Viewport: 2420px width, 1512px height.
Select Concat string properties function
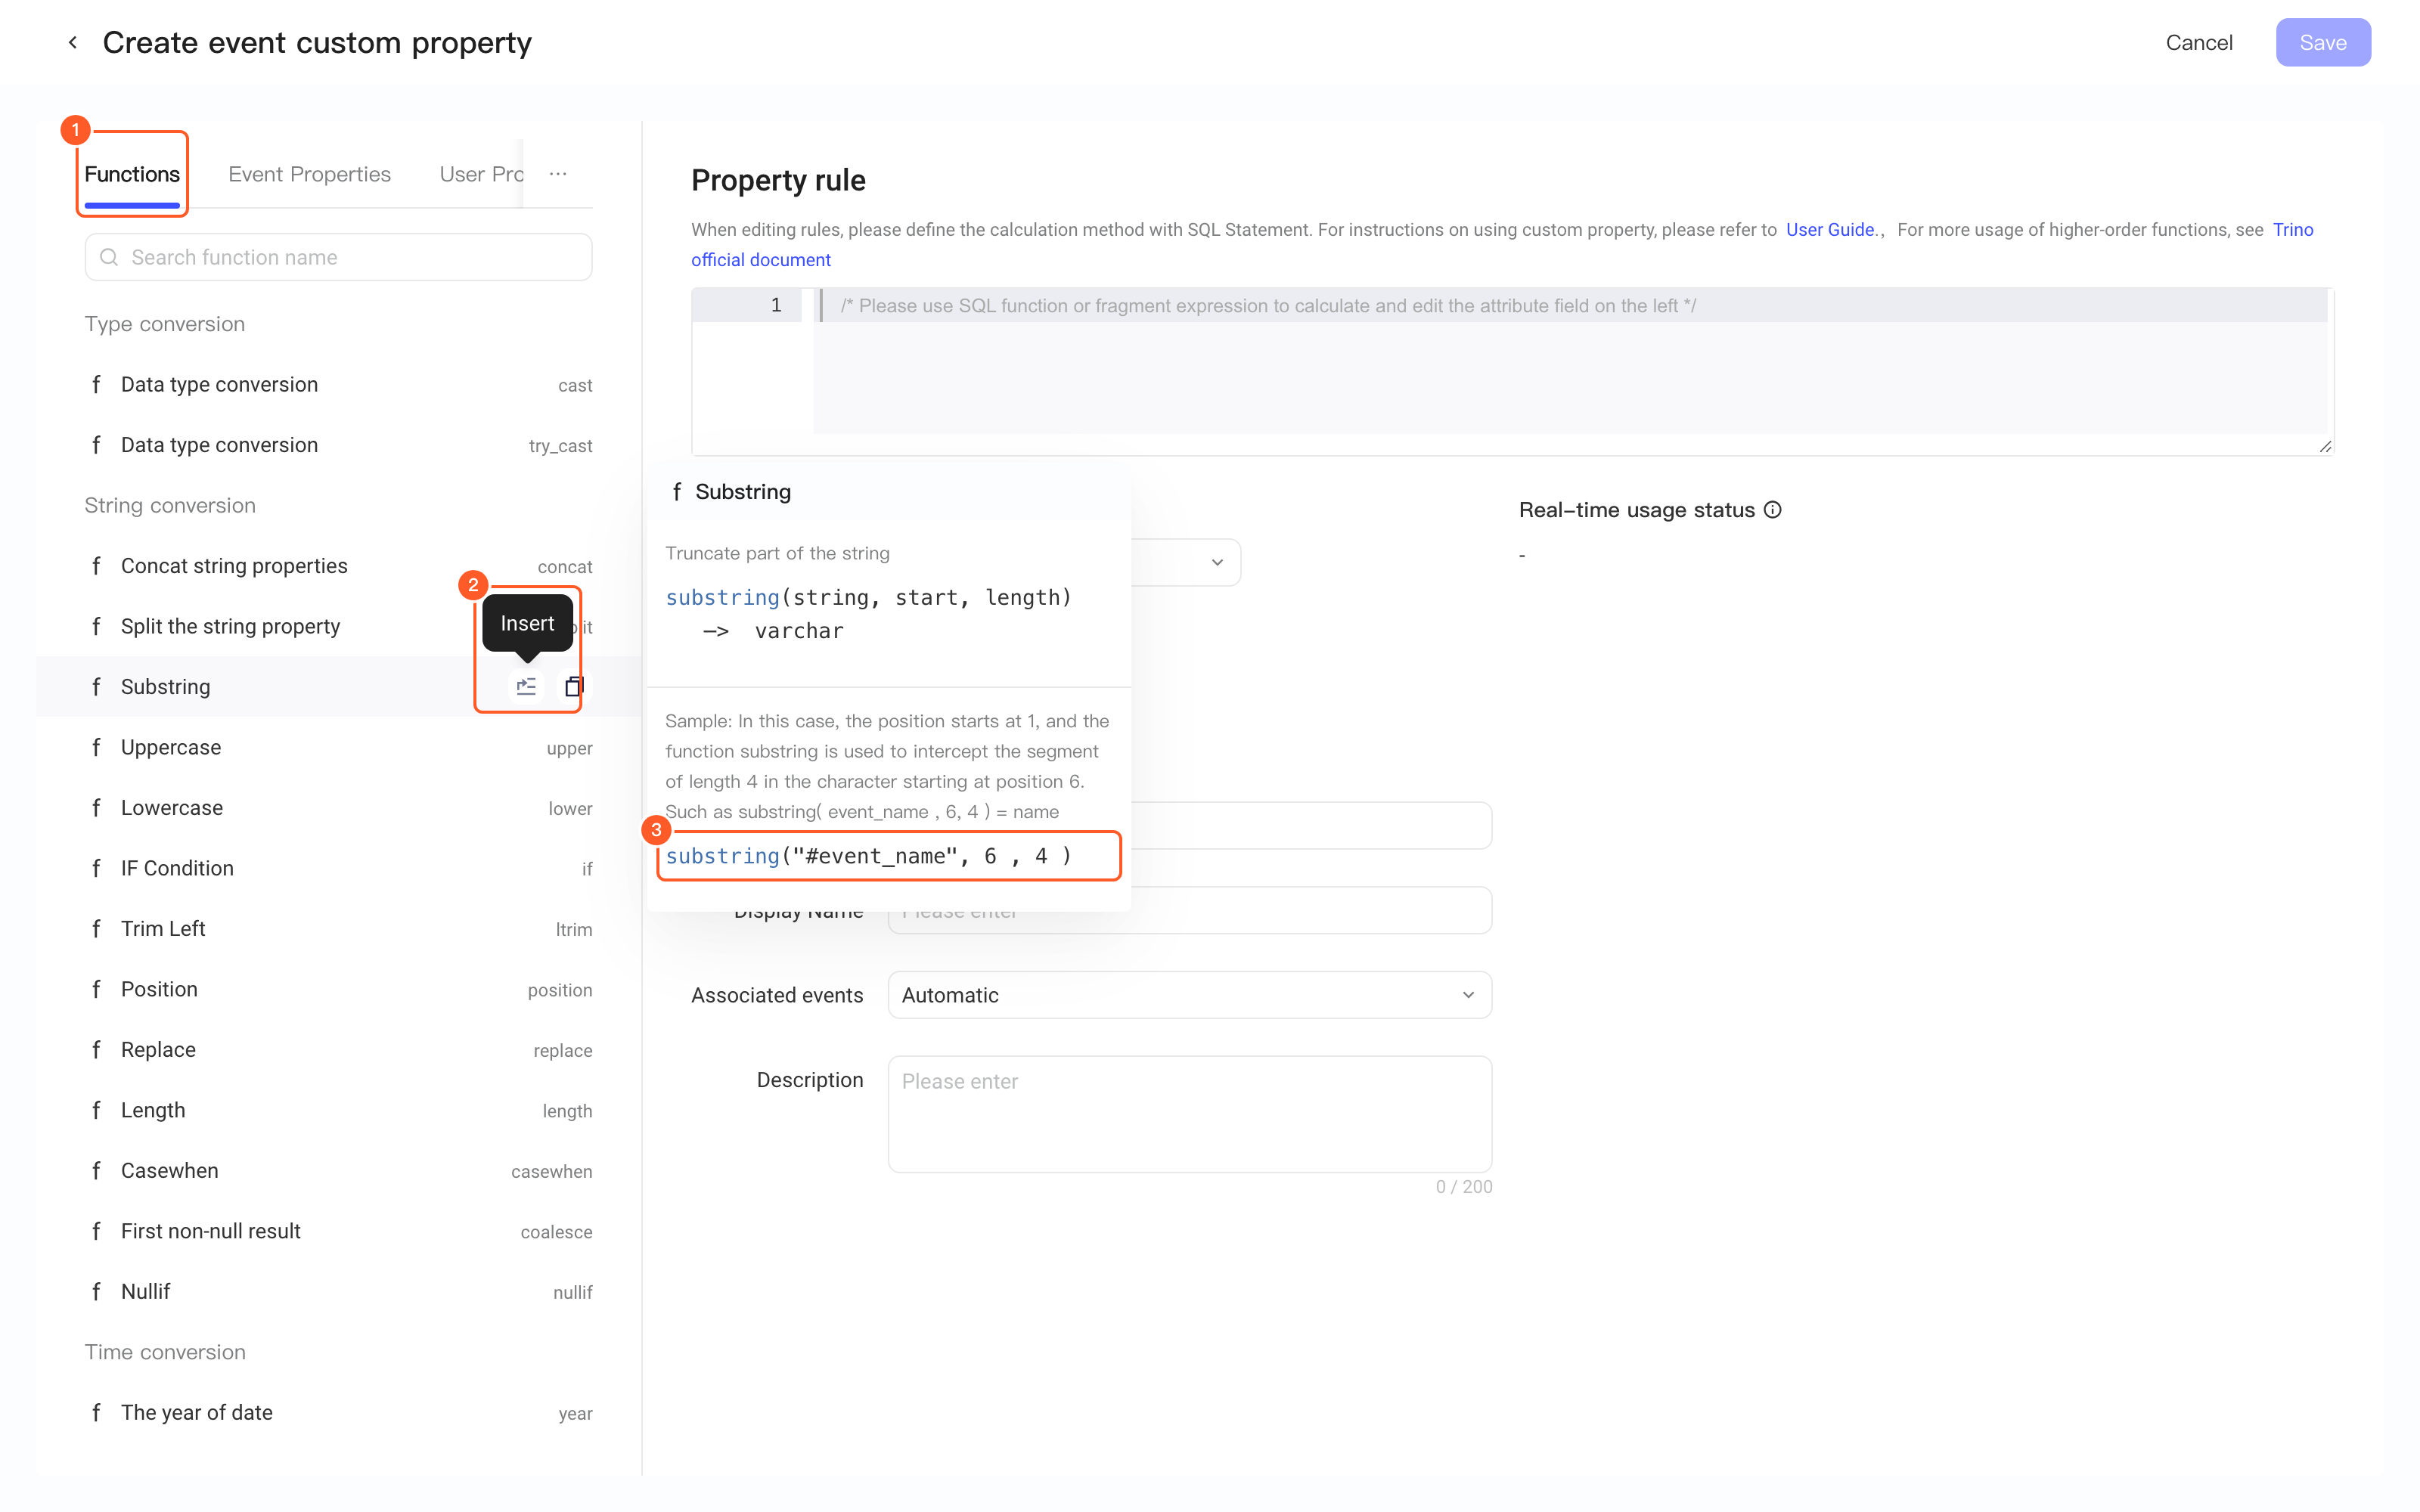coord(338,566)
